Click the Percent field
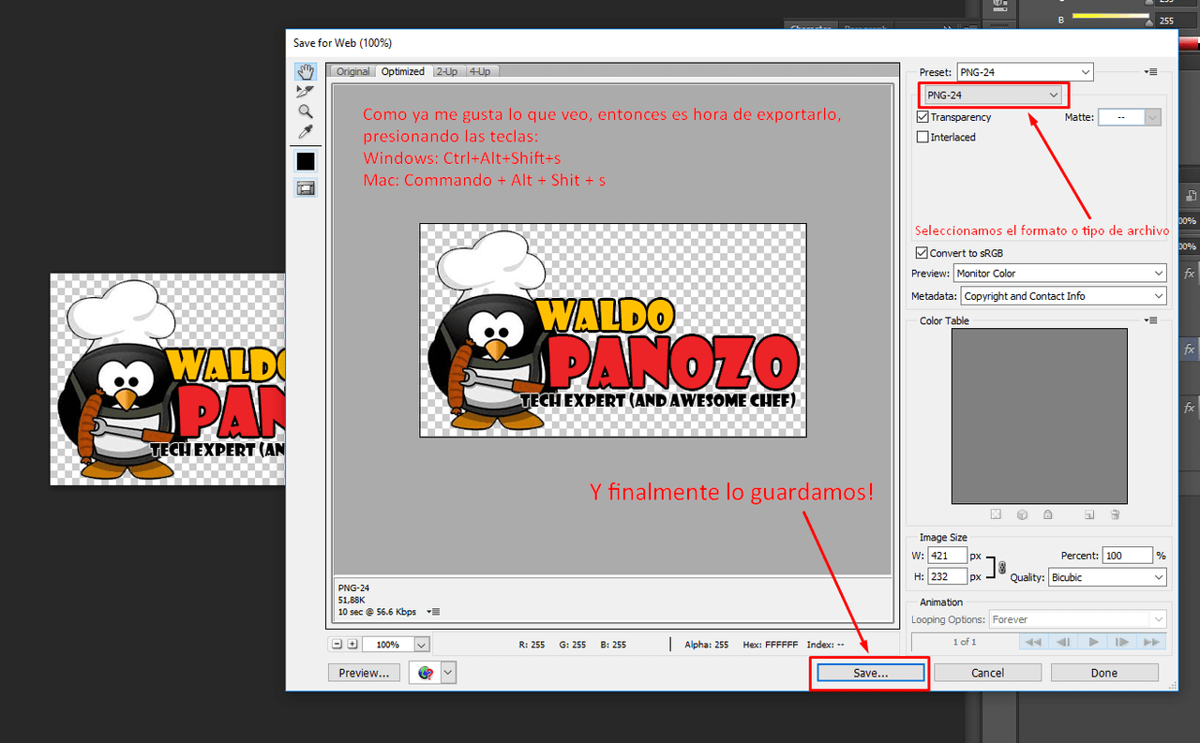This screenshot has width=1200, height=743. (x=1127, y=556)
